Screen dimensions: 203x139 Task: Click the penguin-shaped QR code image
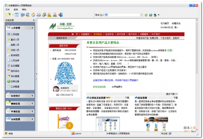tap(65, 73)
